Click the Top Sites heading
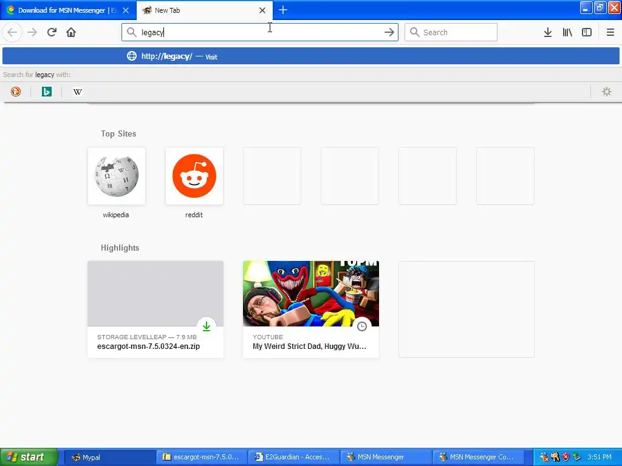Screen dimensions: 622x466 (x=118, y=134)
